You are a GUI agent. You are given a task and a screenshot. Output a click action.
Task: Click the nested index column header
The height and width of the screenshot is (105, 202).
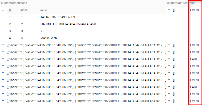pyautogui.click(x=24, y=10)
